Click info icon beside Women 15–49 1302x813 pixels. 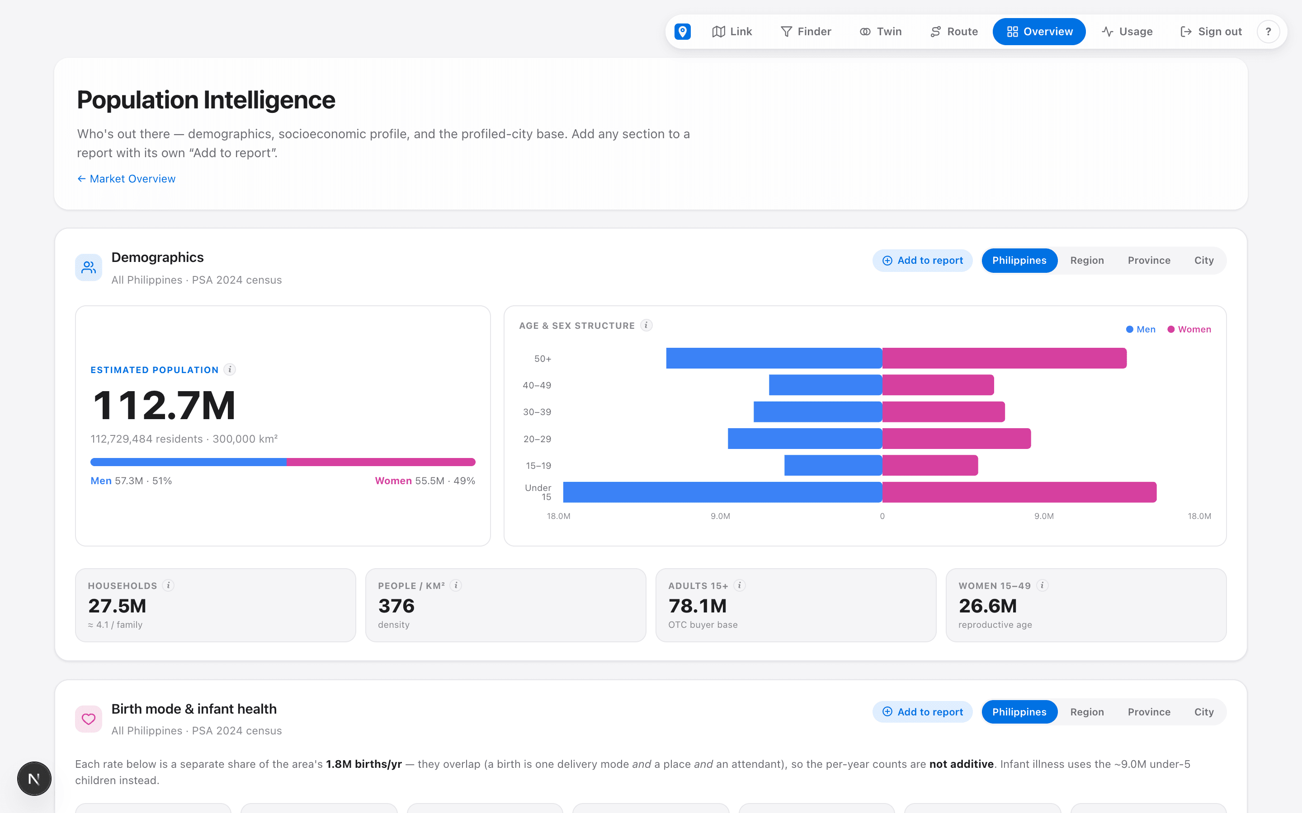click(1043, 585)
